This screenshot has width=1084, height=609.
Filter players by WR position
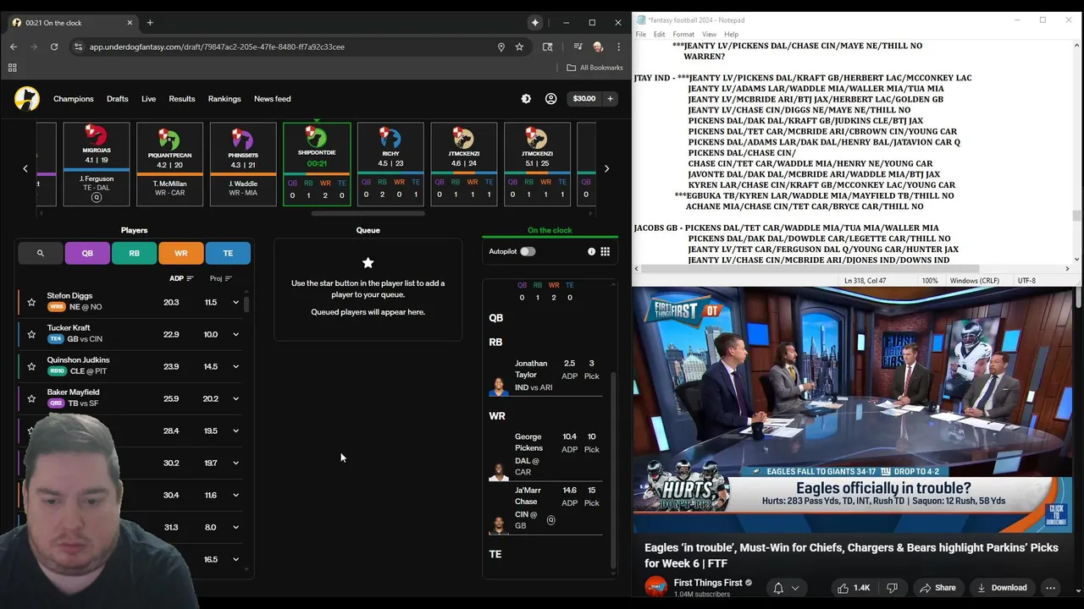(180, 253)
